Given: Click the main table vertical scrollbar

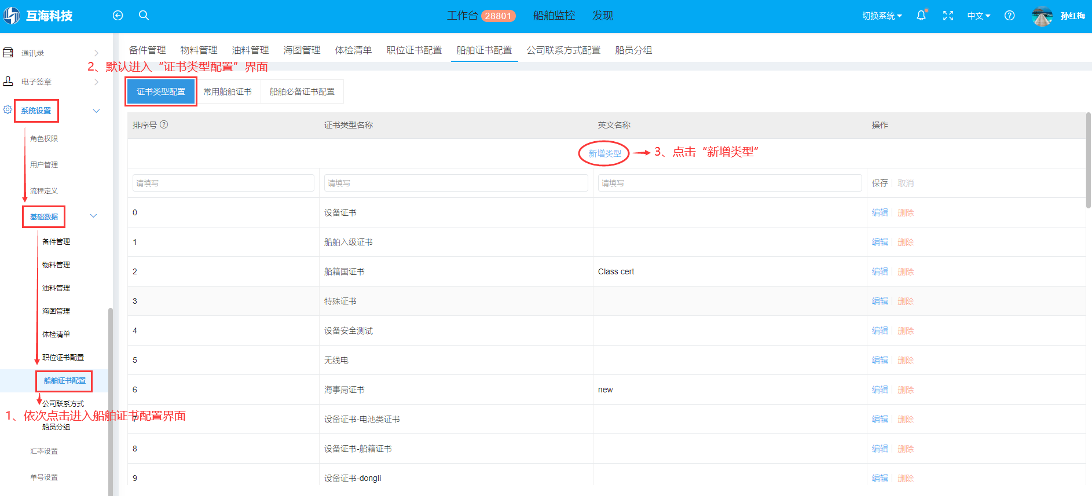Looking at the screenshot, I should click(x=1089, y=160).
